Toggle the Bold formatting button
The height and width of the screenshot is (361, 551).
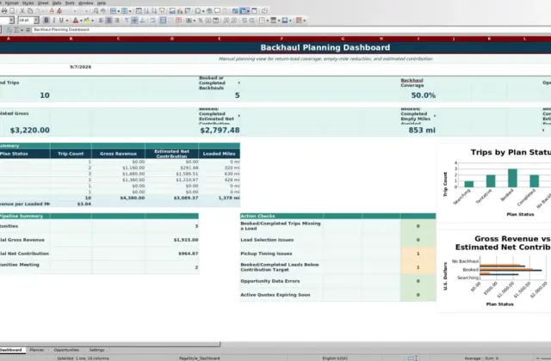pos(46,21)
